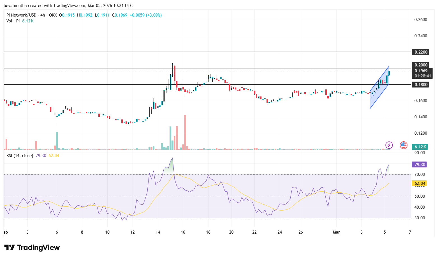Click the RSI (14, close) indicator legend
Screen dimensions: 438x258
click(x=20, y=155)
